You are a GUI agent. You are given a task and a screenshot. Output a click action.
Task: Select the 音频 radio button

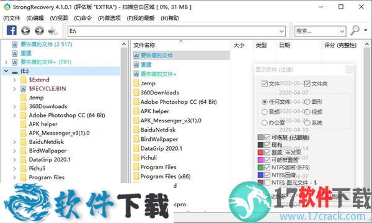click(264, 112)
